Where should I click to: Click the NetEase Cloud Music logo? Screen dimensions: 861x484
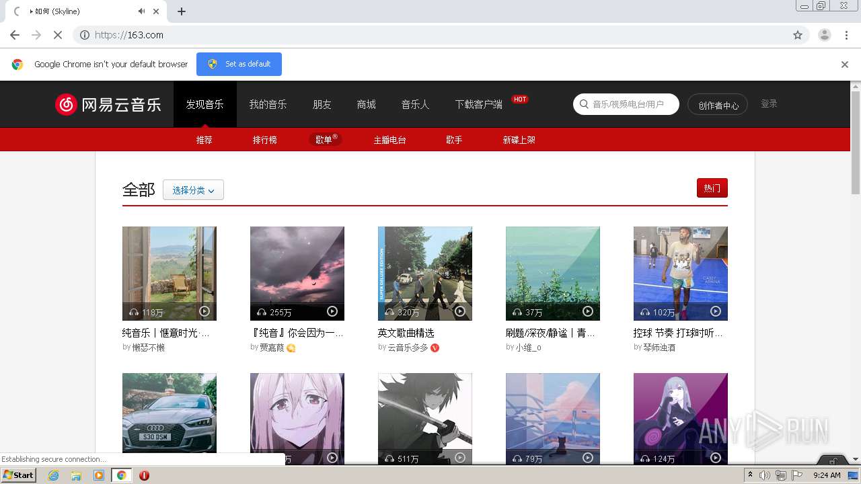point(108,104)
